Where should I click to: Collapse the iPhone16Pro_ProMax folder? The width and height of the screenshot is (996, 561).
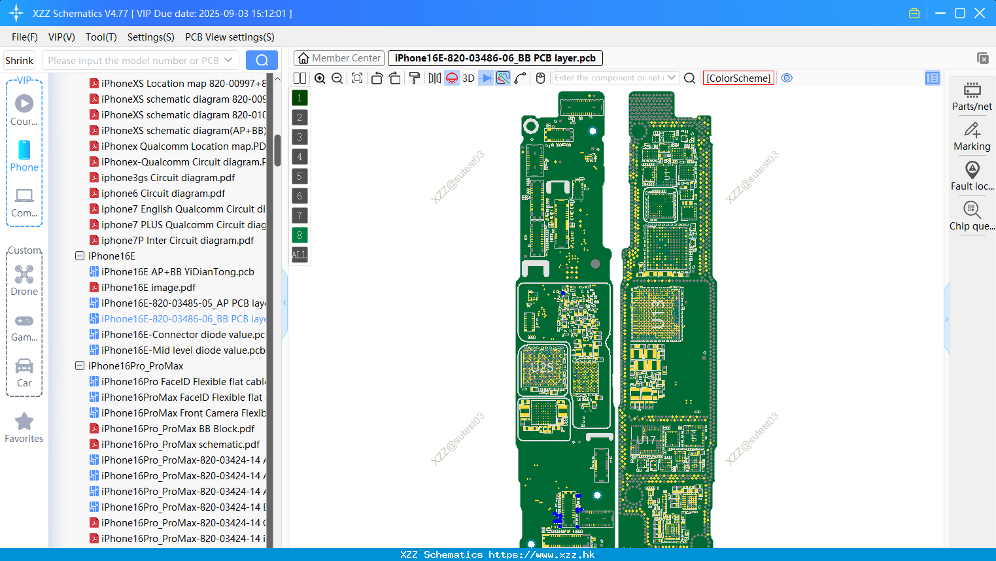80,366
